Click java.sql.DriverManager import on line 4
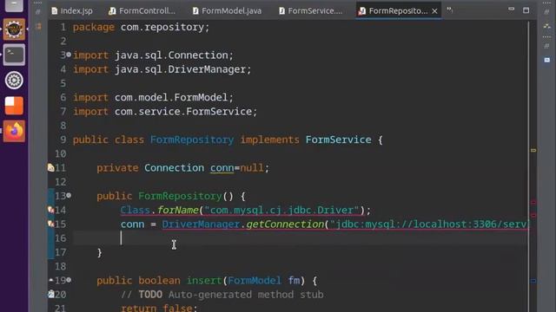Viewport: 556px width, 312px height. (x=180, y=69)
